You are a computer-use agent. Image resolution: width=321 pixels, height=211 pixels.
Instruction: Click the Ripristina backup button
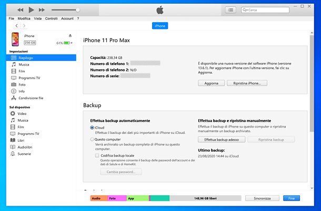point(271,140)
